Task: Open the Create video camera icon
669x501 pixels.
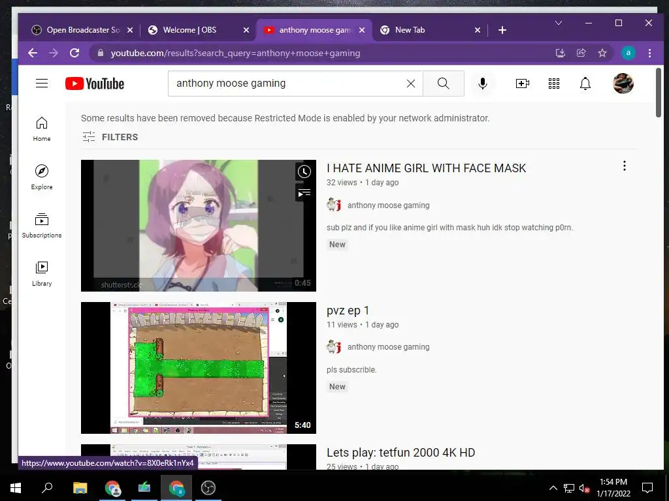Action: tap(522, 83)
